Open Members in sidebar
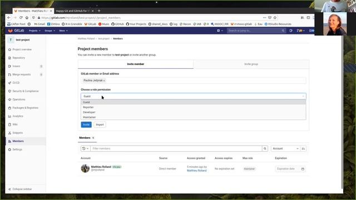Viewport: 356px width, 200px height. click(x=18, y=141)
